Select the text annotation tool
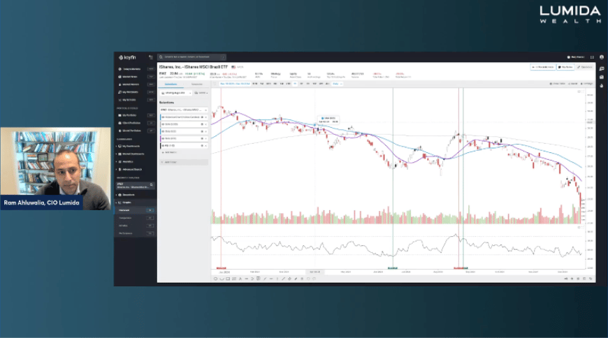The width and height of the screenshot is (608, 338). (240, 279)
